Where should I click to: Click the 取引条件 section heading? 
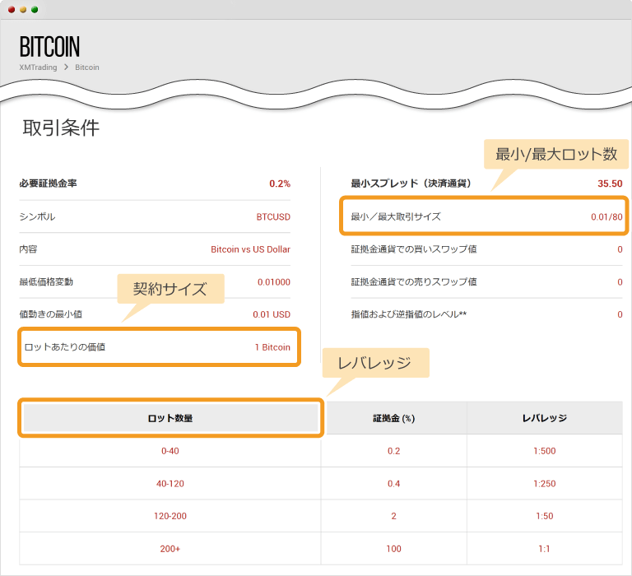coord(61,128)
